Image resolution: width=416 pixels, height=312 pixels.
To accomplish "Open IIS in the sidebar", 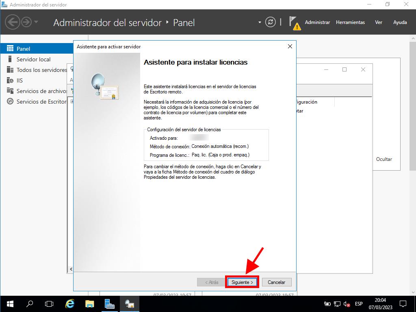I will pyautogui.click(x=19, y=80).
